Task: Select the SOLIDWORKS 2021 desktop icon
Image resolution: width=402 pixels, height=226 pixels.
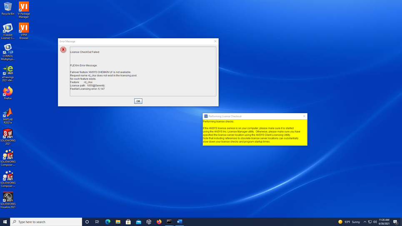Action: coord(7,137)
